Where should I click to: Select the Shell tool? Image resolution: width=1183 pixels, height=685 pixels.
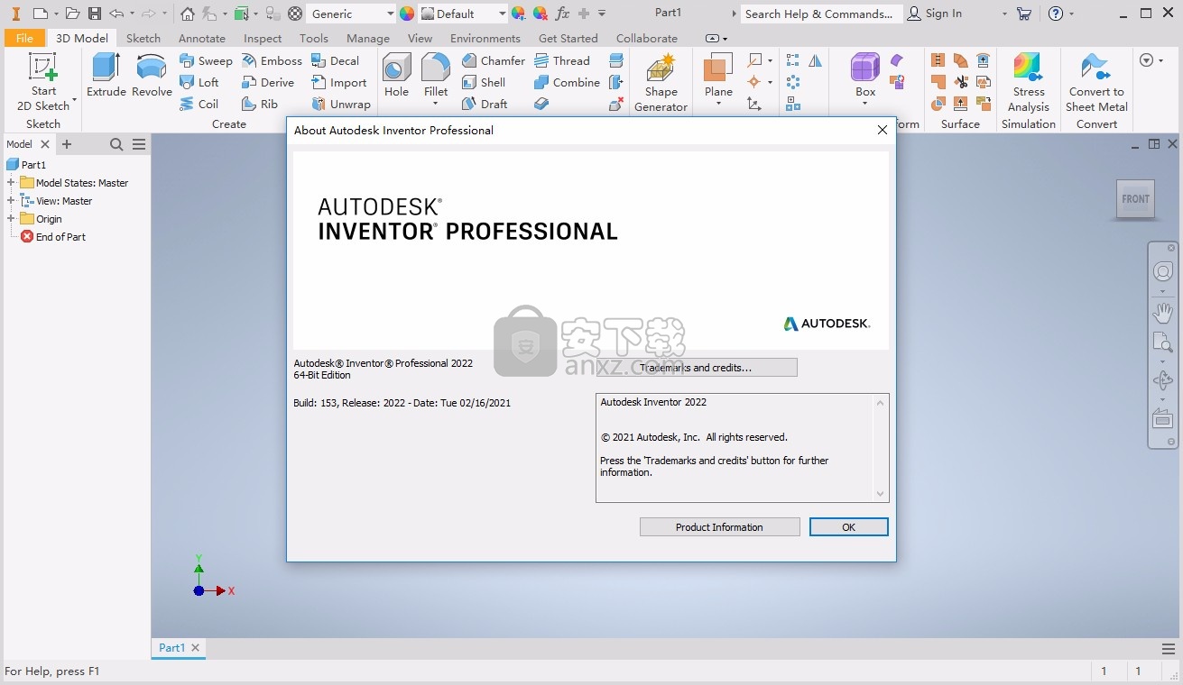[484, 82]
